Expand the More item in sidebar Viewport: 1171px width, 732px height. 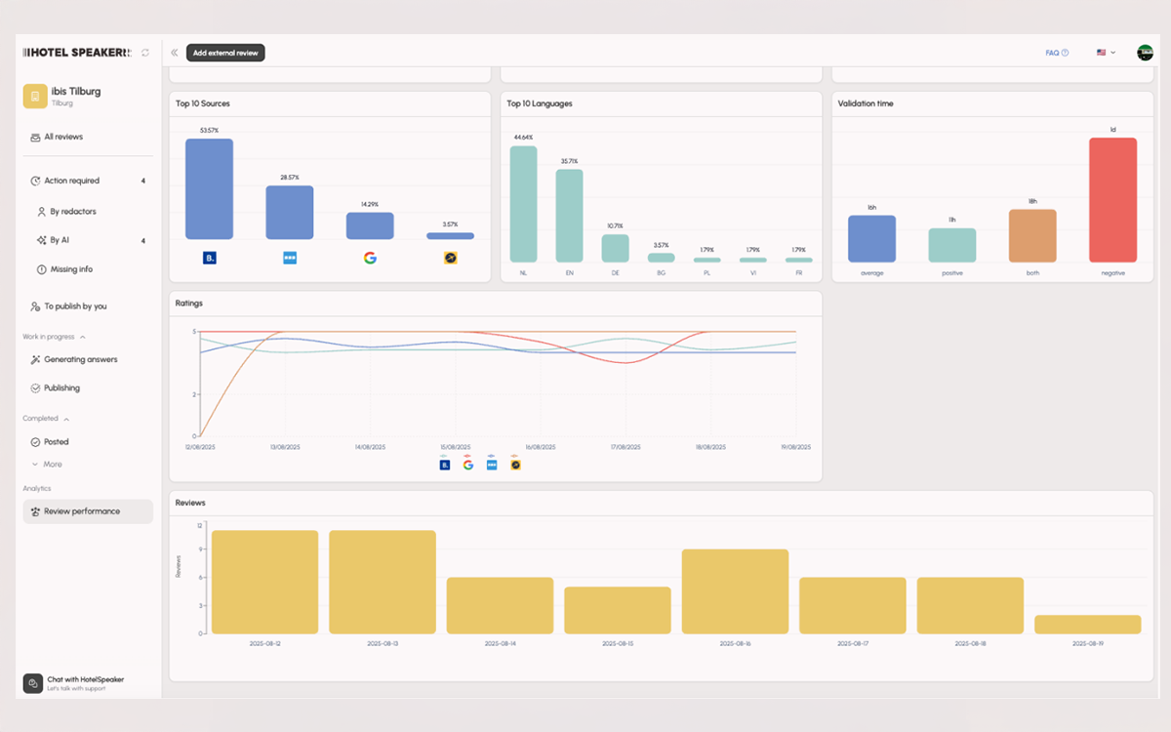[47, 465]
